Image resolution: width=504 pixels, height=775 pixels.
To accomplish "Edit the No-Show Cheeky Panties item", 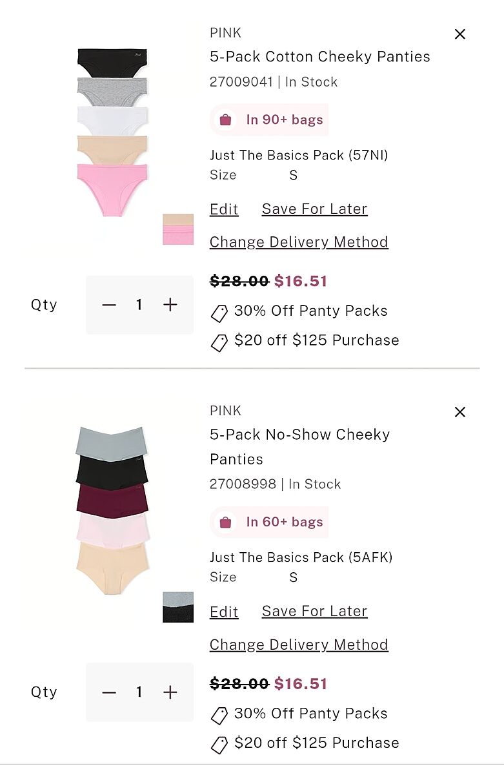I will (224, 612).
